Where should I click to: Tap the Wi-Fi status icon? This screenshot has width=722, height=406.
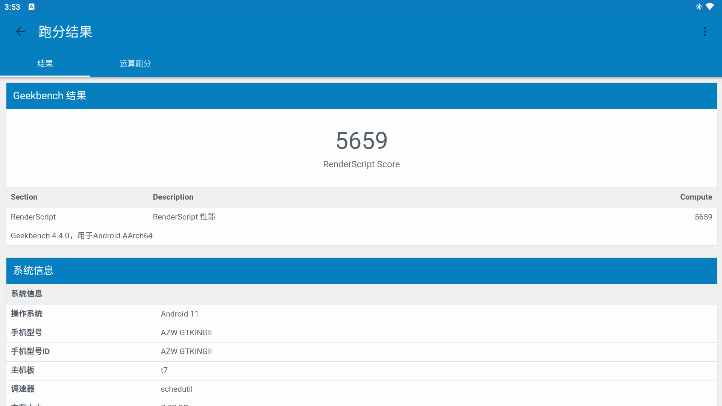tap(710, 7)
